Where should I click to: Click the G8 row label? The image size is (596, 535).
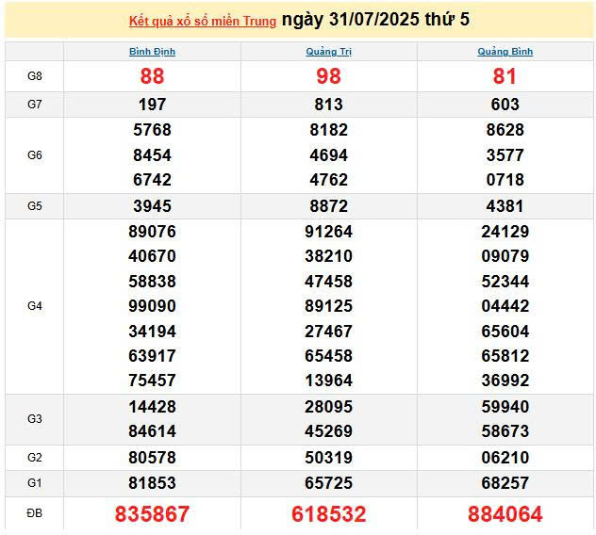coord(35,76)
